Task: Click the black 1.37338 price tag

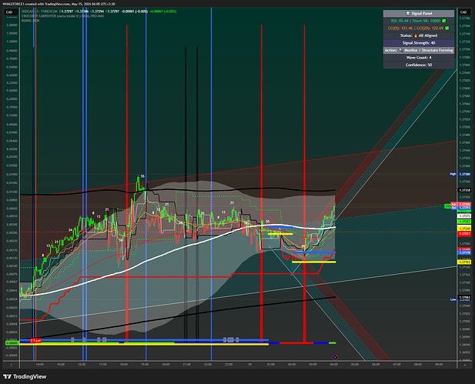Action: click(x=464, y=190)
